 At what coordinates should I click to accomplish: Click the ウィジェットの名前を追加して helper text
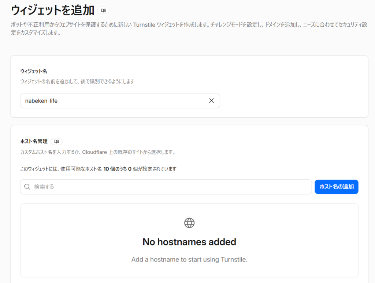[77, 81]
